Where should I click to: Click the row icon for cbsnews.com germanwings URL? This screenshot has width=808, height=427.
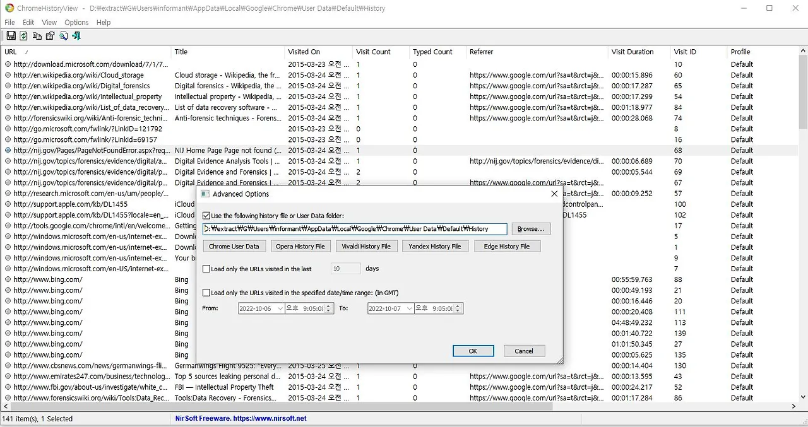click(8, 366)
